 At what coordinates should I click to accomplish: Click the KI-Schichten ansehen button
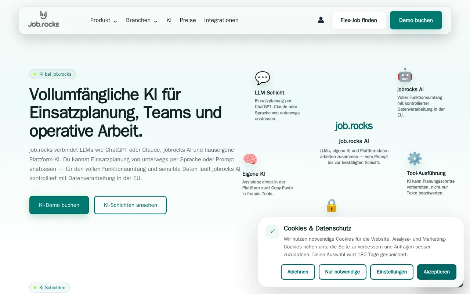(130, 205)
